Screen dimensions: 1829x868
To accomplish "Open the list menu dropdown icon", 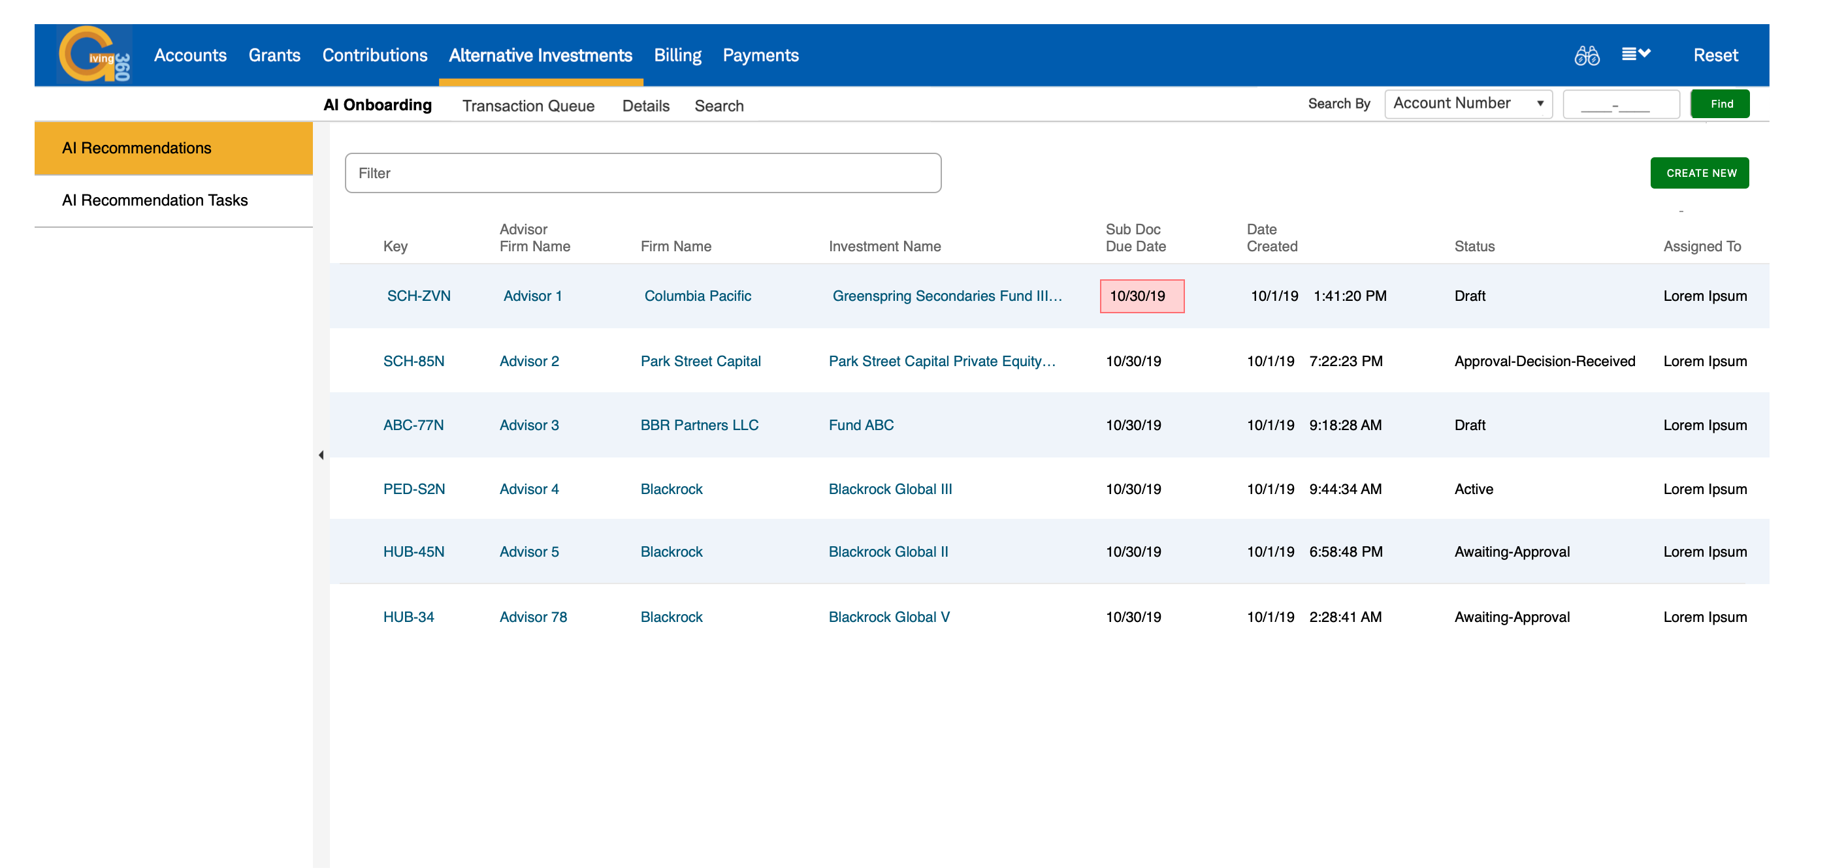I will (x=1635, y=55).
